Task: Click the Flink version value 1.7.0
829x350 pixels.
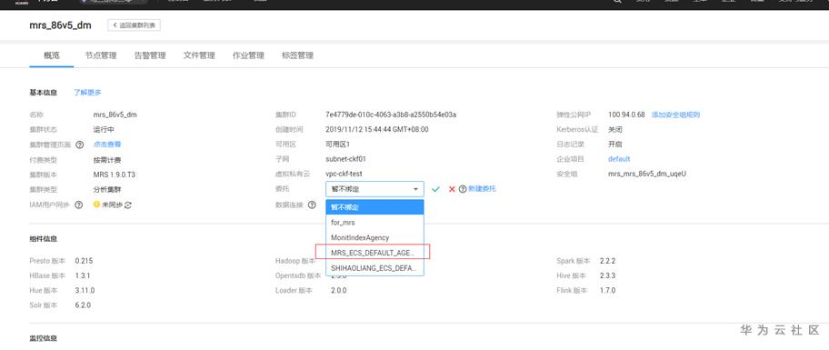Action: (x=607, y=290)
